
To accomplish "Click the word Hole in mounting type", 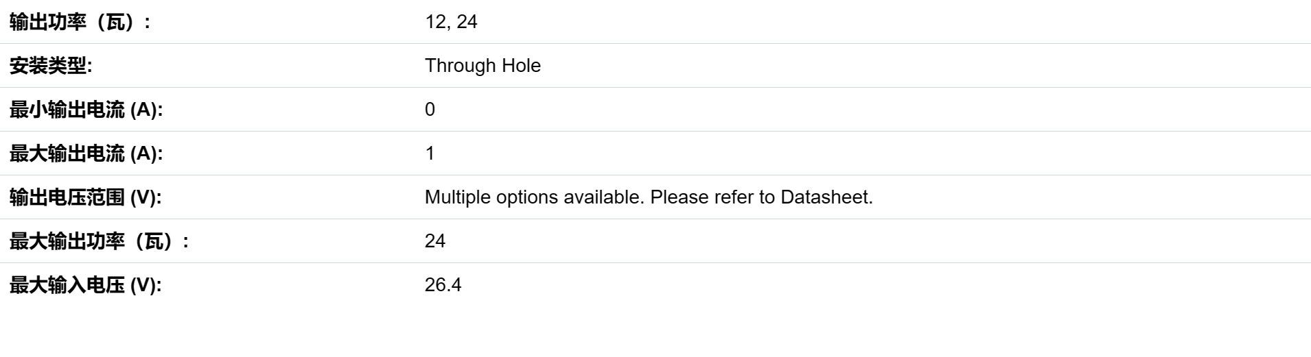I will [x=521, y=66].
